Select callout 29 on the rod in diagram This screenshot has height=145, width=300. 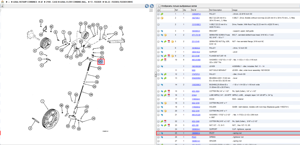point(91,94)
